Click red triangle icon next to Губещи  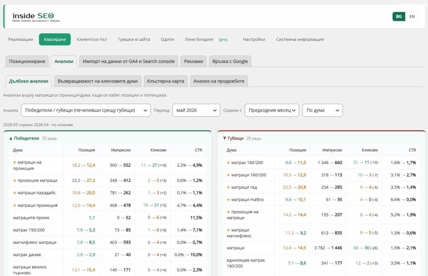point(225,138)
